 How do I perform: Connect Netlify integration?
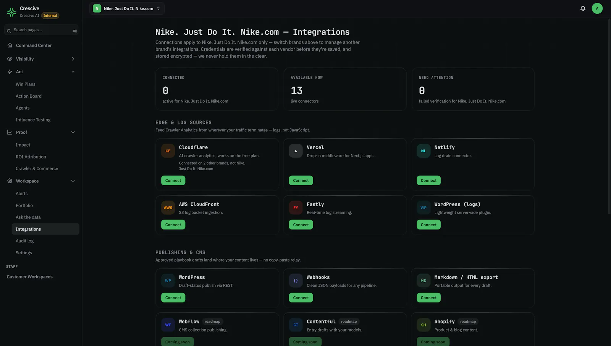[x=428, y=181]
